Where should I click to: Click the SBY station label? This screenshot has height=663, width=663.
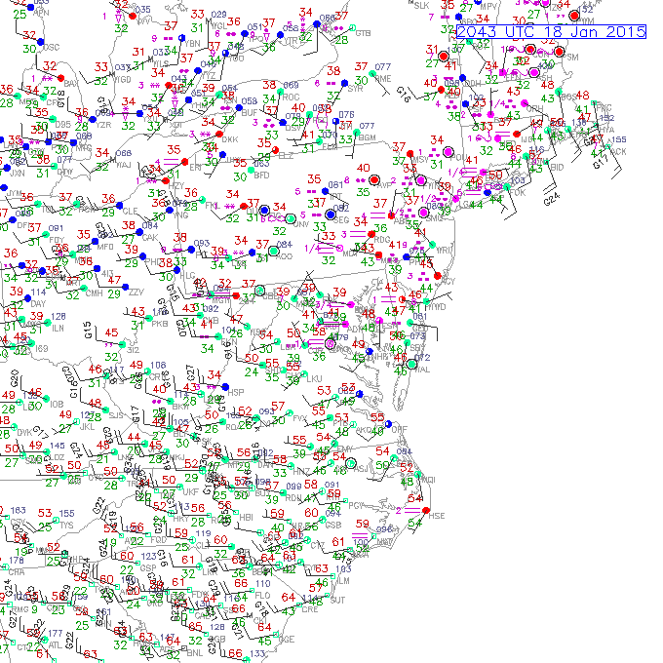pyautogui.click(x=417, y=347)
